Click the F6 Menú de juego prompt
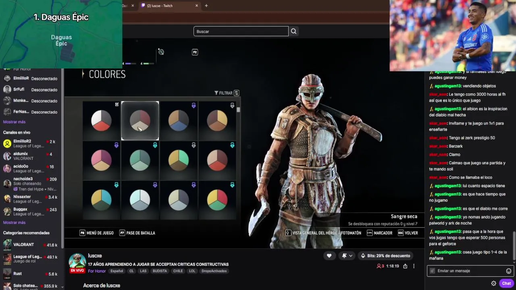516x290 pixels. (x=97, y=233)
